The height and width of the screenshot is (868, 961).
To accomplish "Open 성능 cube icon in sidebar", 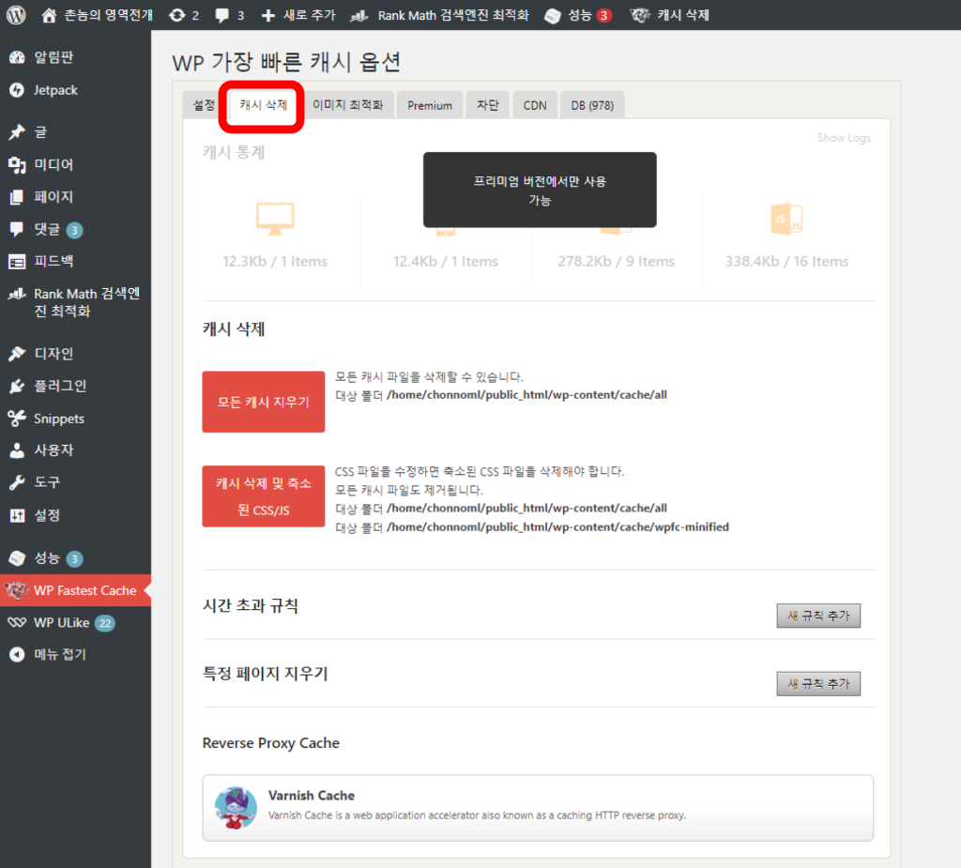I will [x=17, y=557].
